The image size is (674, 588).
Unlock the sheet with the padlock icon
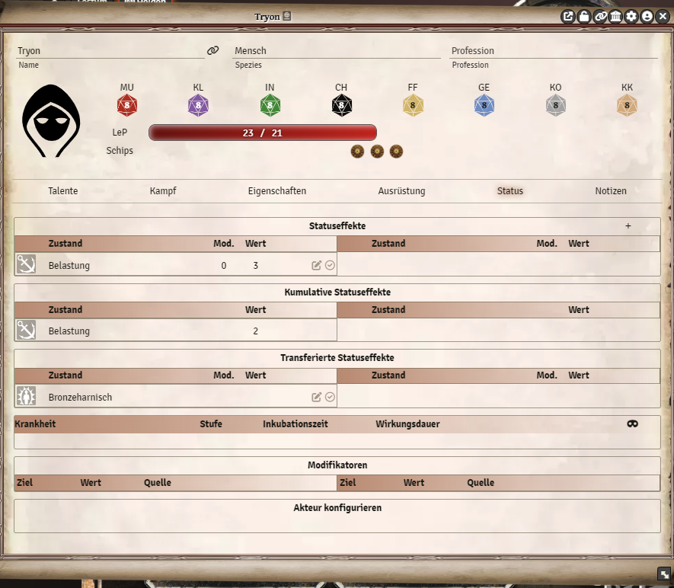583,16
